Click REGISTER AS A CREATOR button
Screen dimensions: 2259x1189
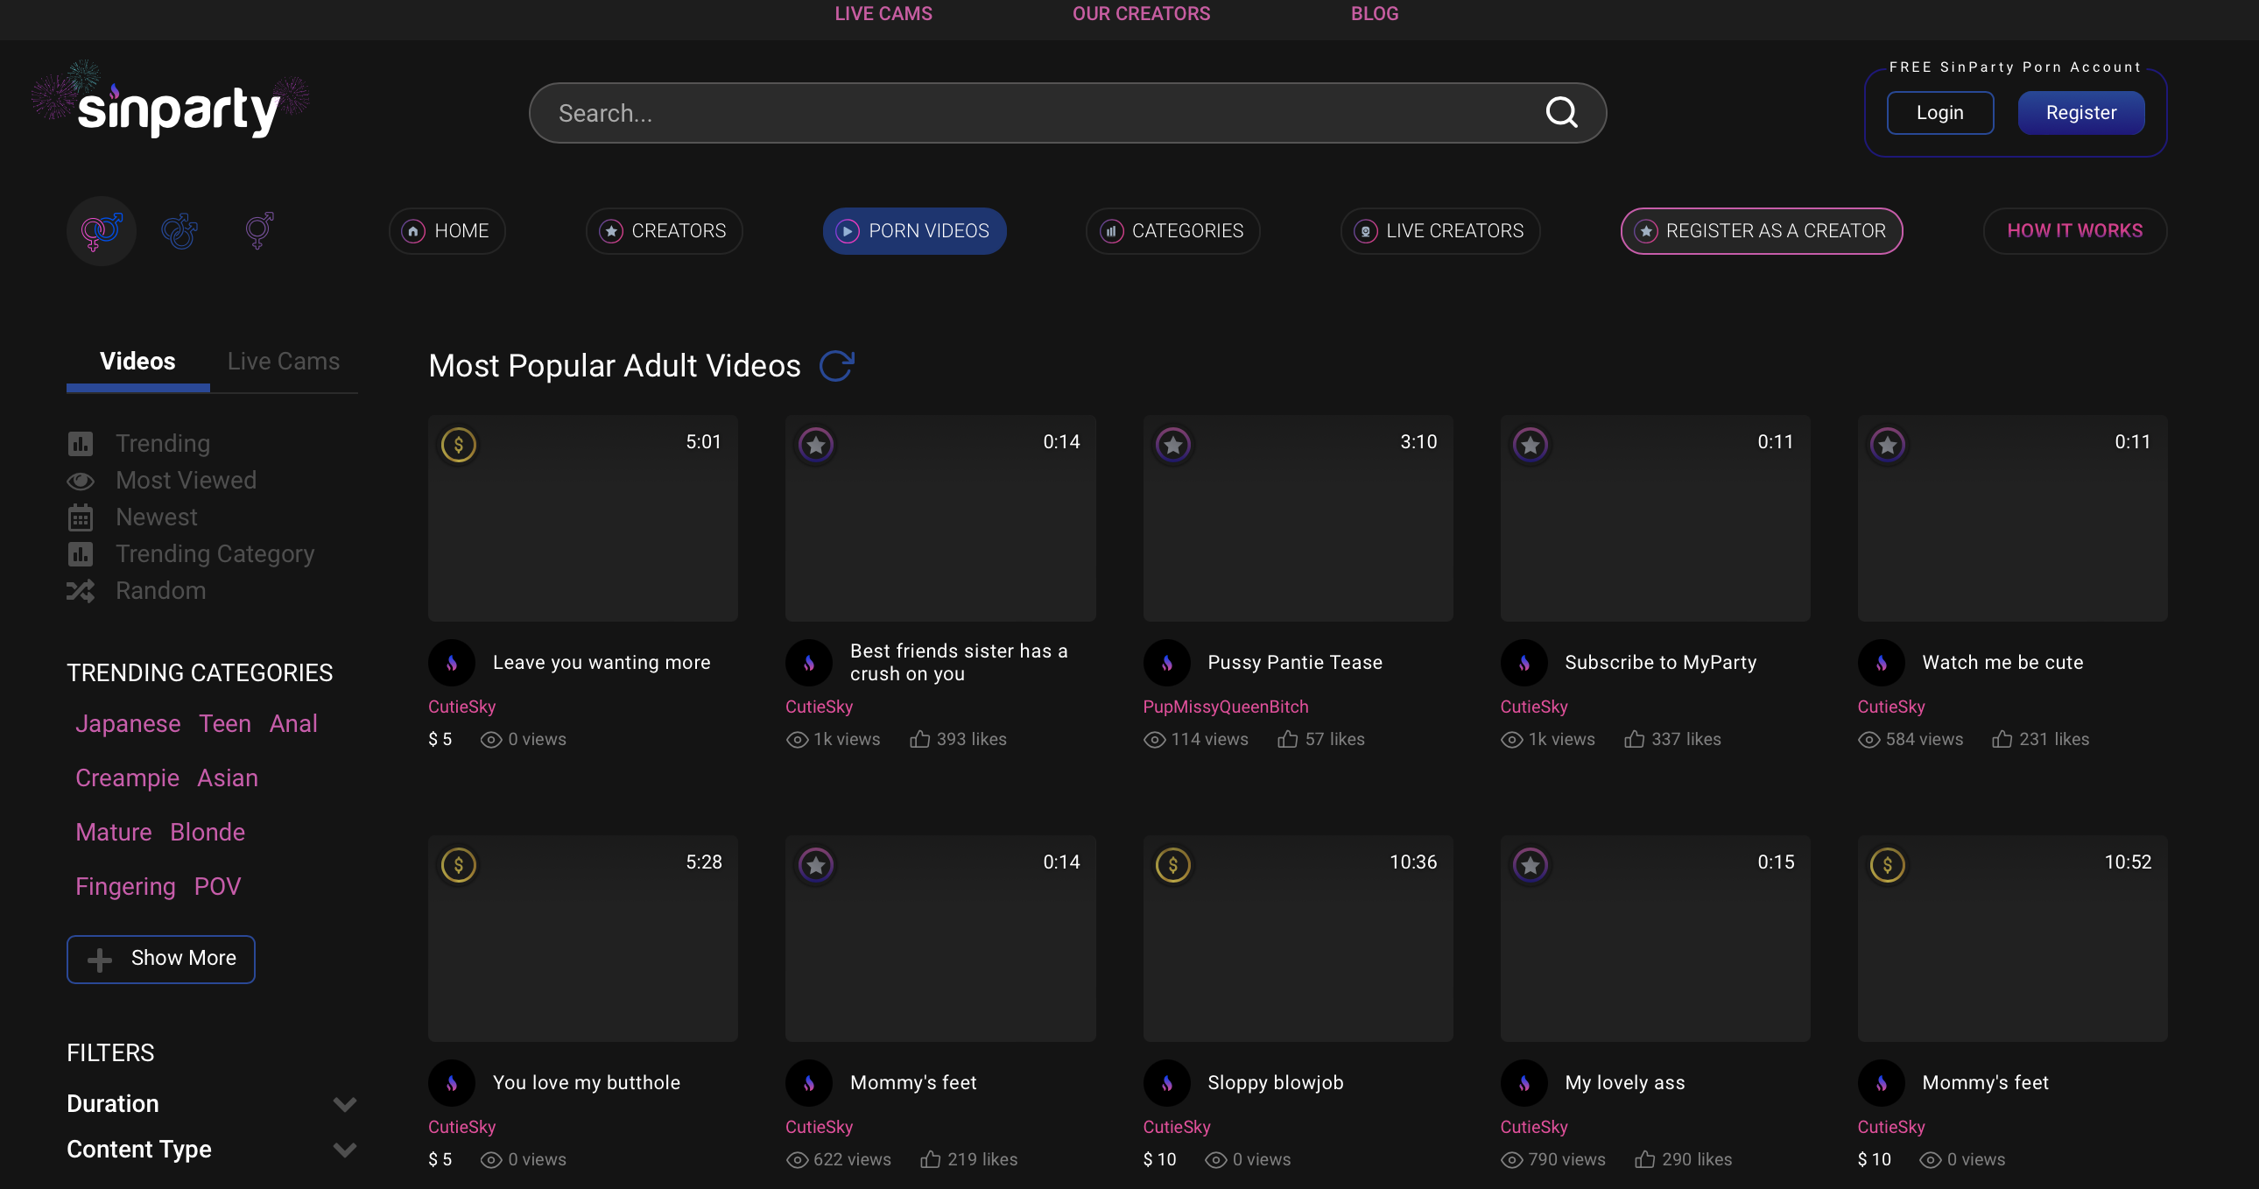click(x=1761, y=230)
